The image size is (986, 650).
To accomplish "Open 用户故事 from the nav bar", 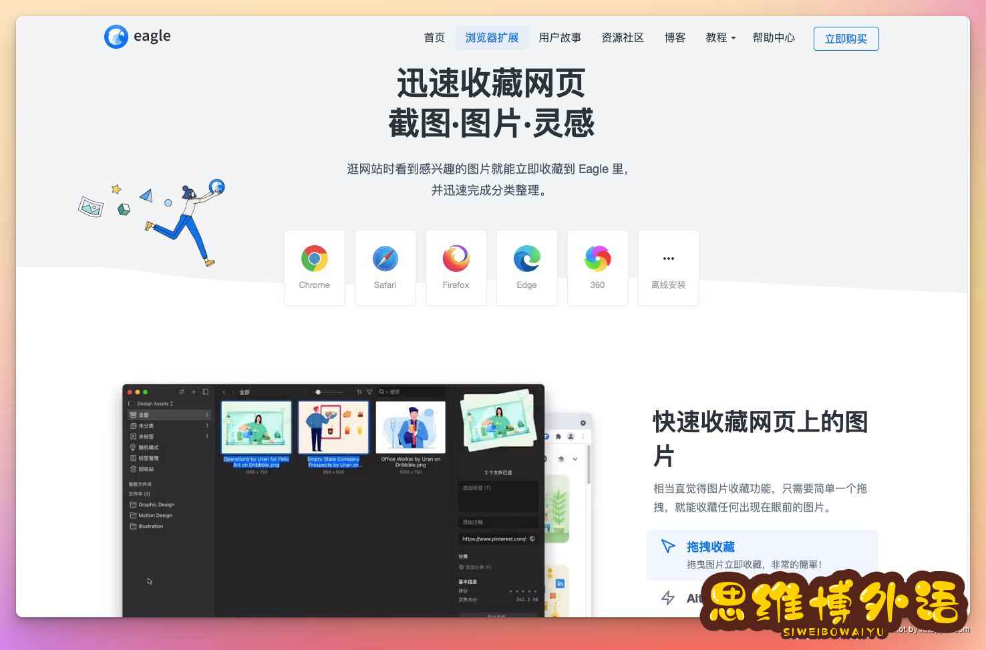I will tap(560, 38).
